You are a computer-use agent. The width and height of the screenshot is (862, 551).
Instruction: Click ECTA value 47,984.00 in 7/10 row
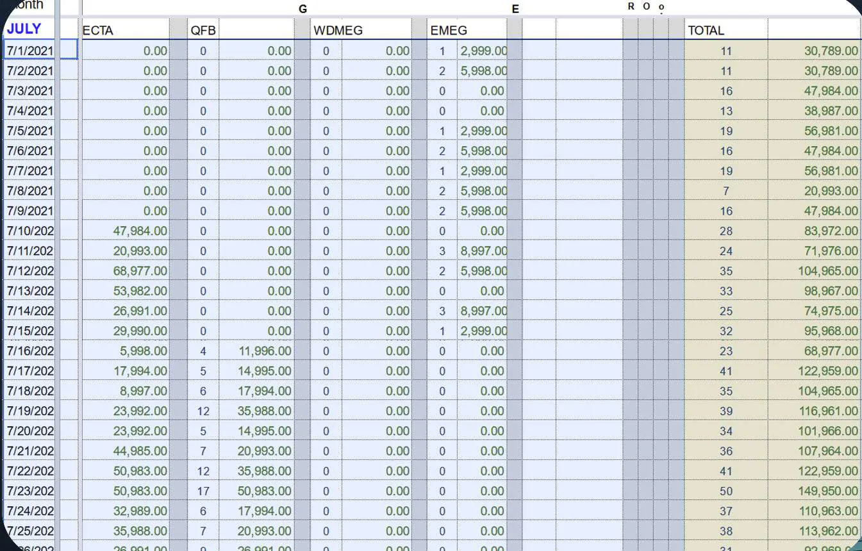click(x=126, y=231)
